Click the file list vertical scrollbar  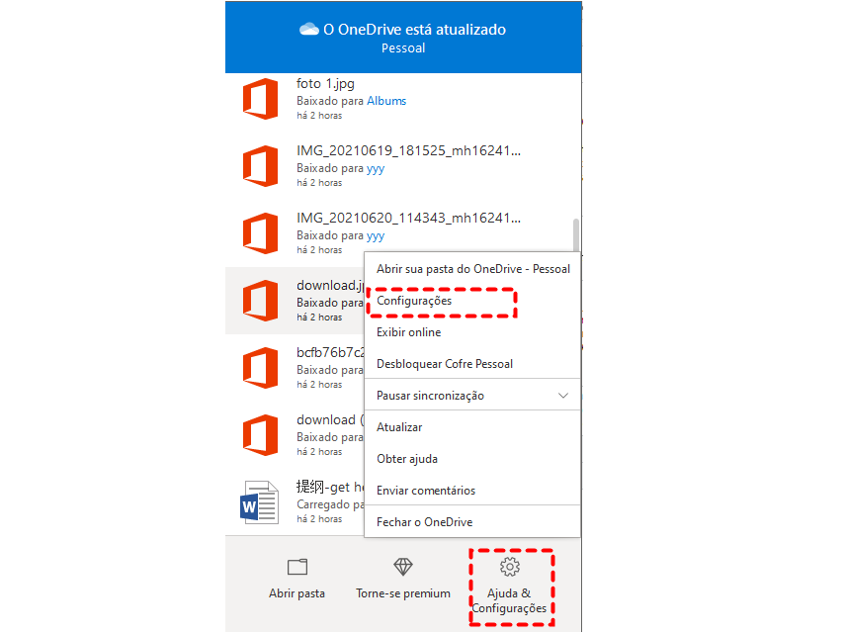(576, 235)
